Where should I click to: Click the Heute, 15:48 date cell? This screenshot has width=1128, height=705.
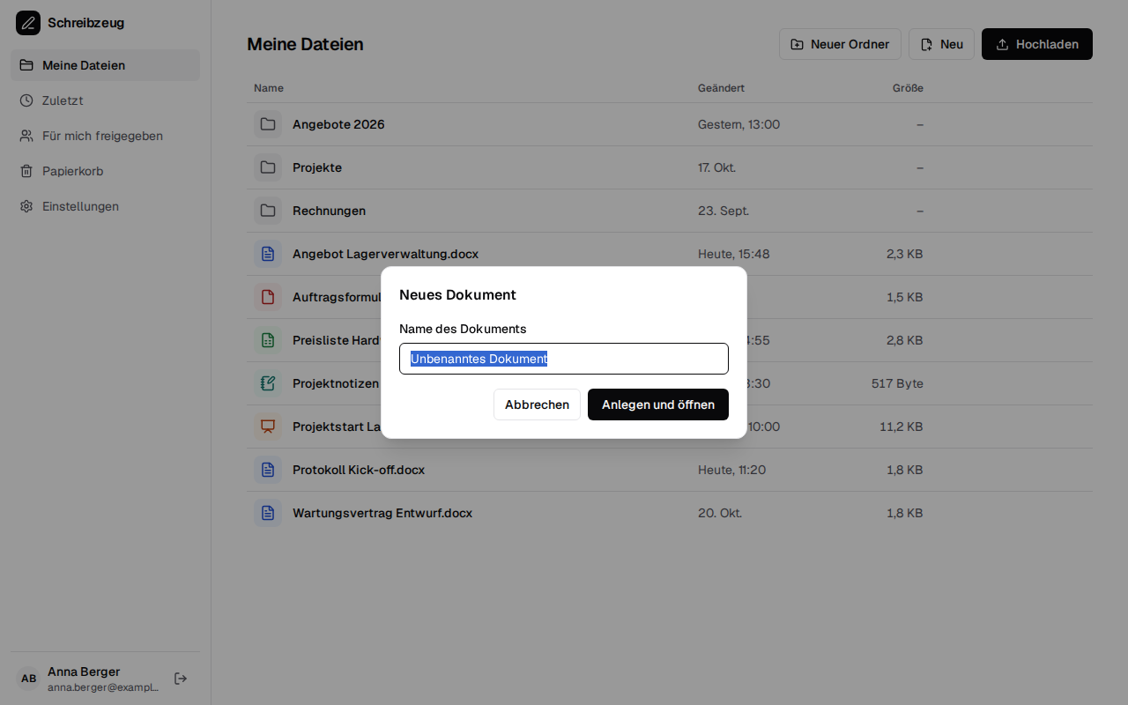(x=734, y=254)
